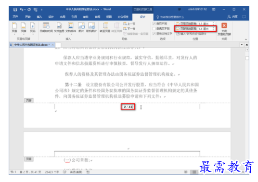Screen dimensions: 258x182
Task: Click the vertical scrollbar up arrow
Action: 247,50
